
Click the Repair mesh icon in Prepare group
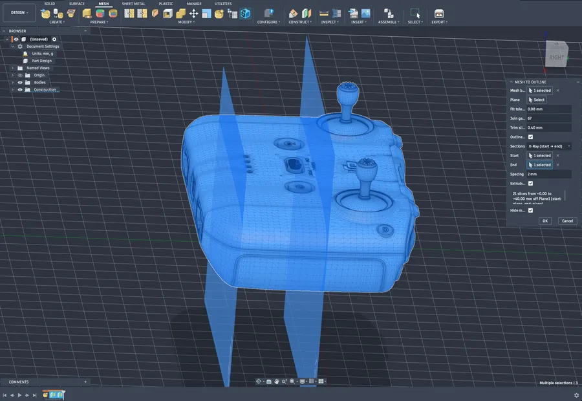click(x=87, y=14)
